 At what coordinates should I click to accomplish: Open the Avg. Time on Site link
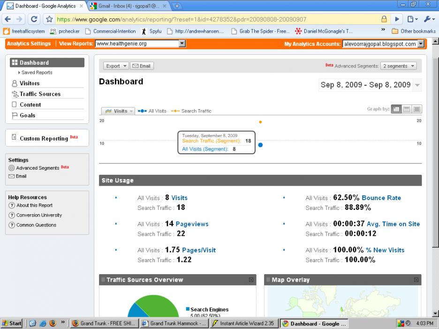[394, 224]
